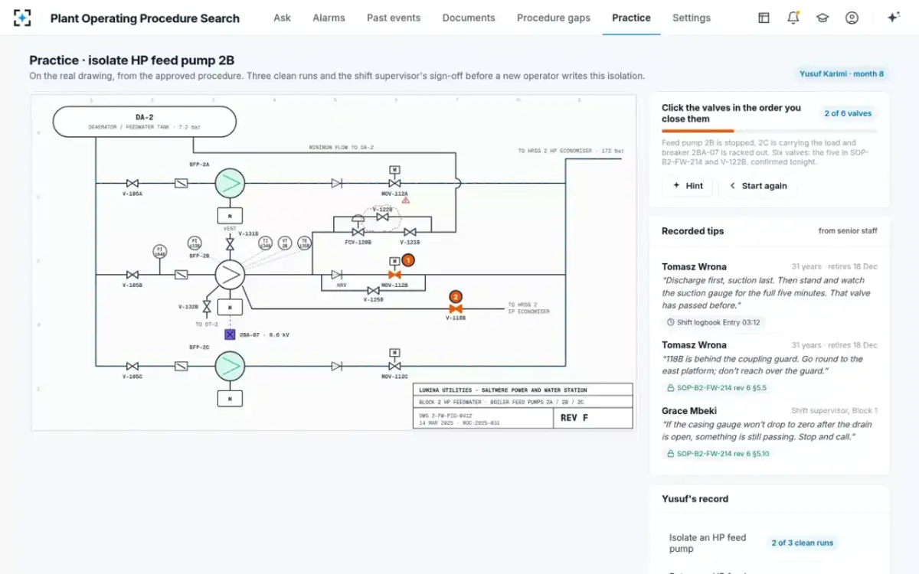Open the Settings tab
Viewport: 919px width, 574px height.
(692, 18)
